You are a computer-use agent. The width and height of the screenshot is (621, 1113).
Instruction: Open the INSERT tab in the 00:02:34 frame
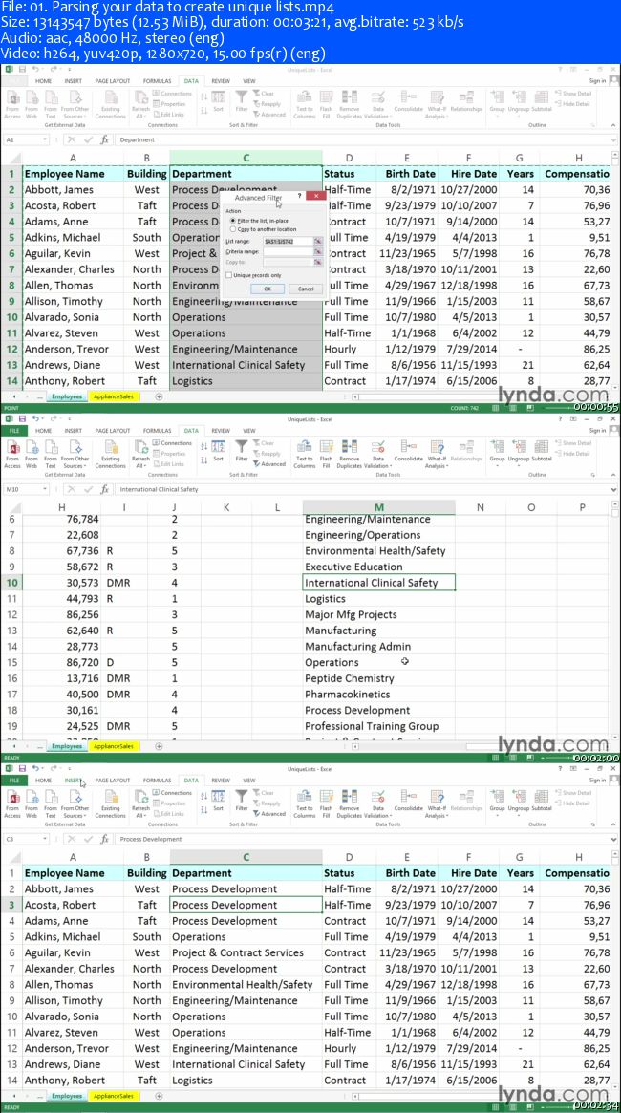pyautogui.click(x=74, y=781)
